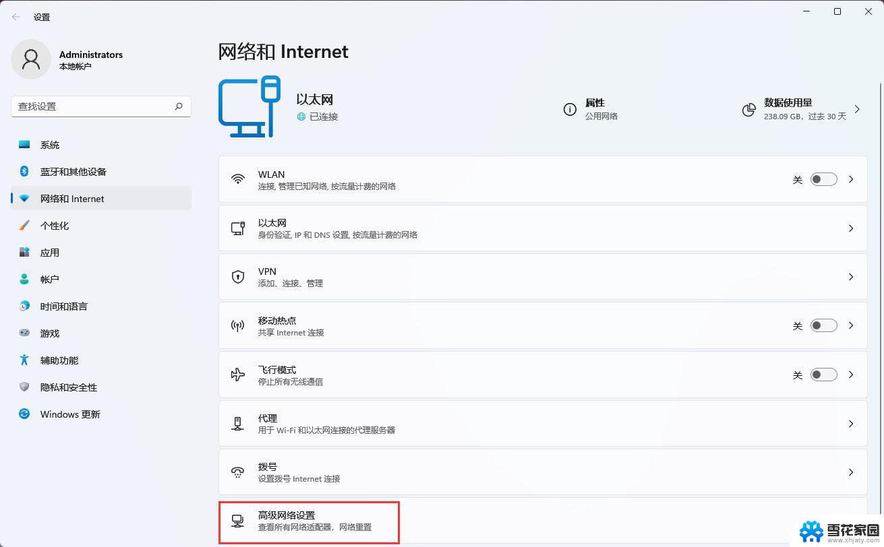The image size is (884, 547).
Task: Click the 以太网 connection title near the large icon
Action: (315, 100)
